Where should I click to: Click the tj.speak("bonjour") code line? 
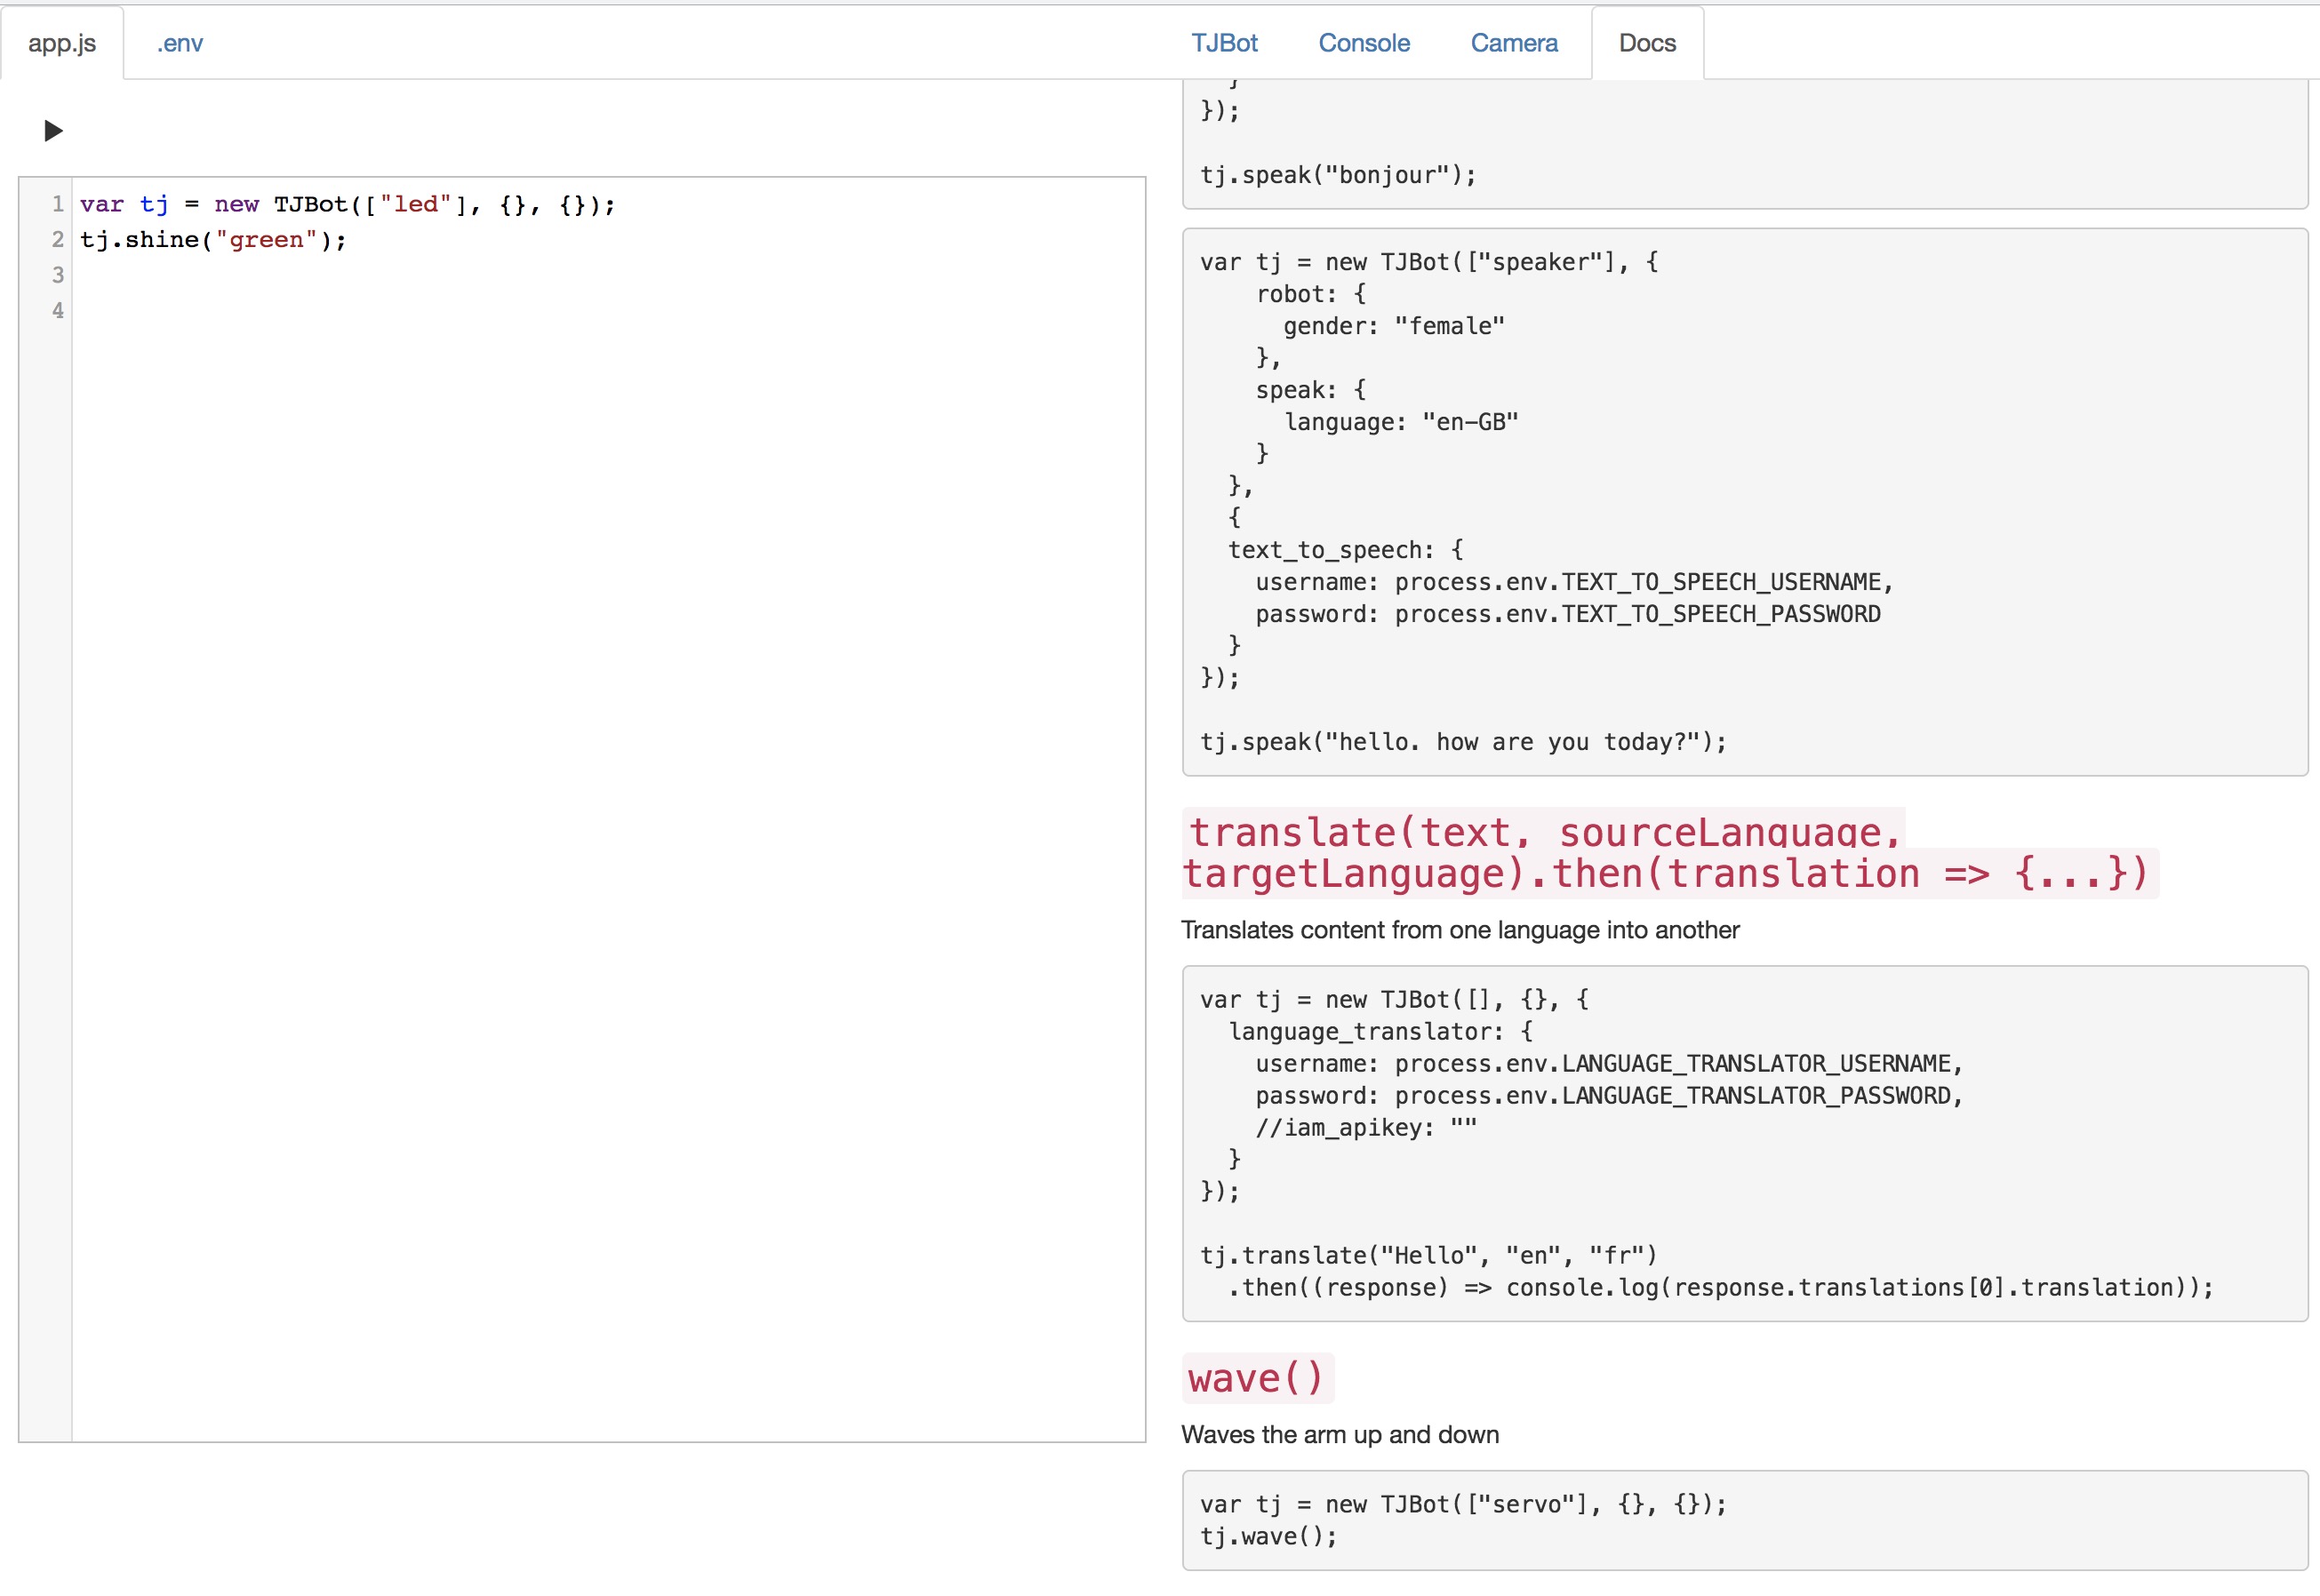(1337, 175)
